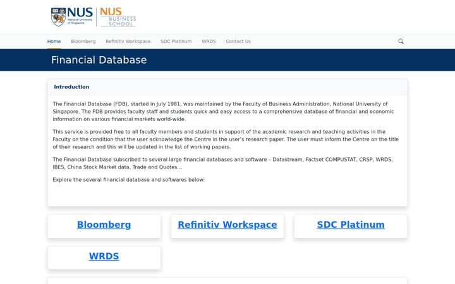Choose WRDS in the navigation bar
The width and height of the screenshot is (455, 284).
pyautogui.click(x=209, y=42)
